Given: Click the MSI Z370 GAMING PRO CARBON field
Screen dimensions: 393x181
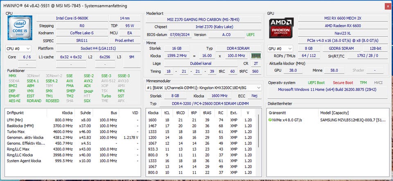Looking at the screenshot, I should pyautogui.click(x=203, y=20).
